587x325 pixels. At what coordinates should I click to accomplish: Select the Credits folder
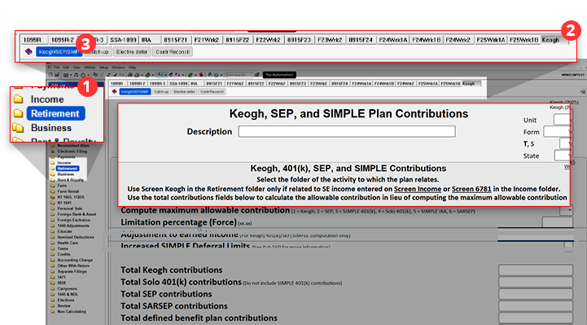pos(64,254)
